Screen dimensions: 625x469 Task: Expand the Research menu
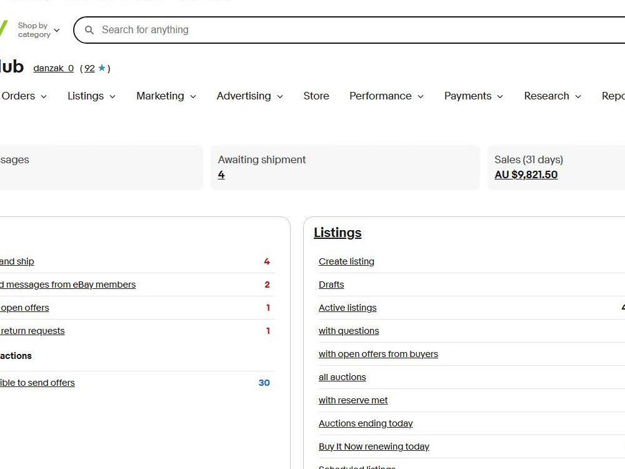coord(552,96)
